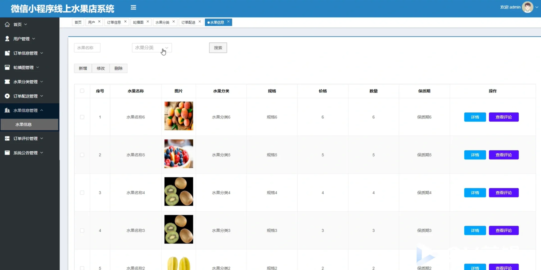Click the 搜索 search button

218,47
